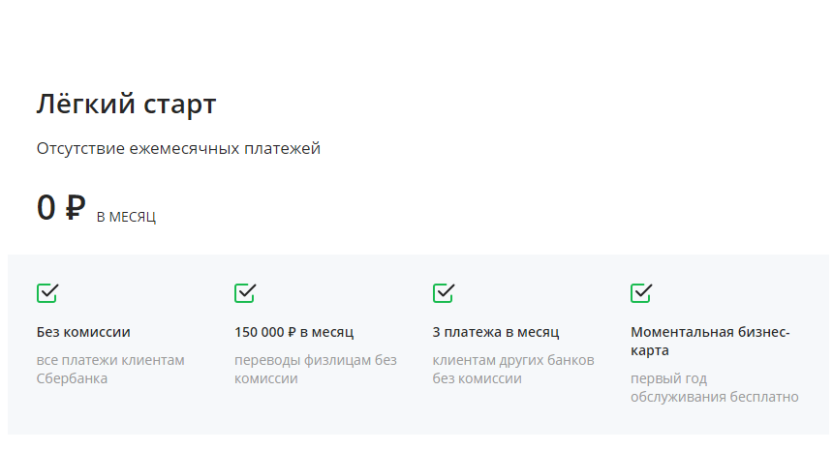The height and width of the screenshot is (451, 833).
Task: Click the первый год обслуживания бесплатно text
Action: 714,387
